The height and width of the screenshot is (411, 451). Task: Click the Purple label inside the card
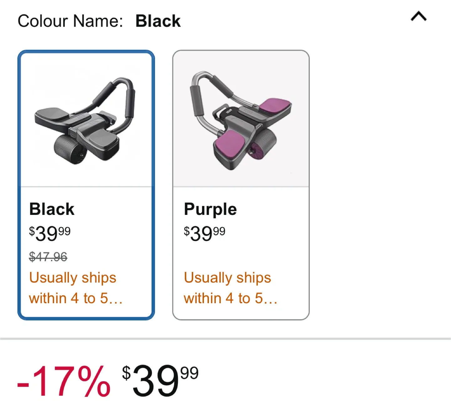pos(210,209)
